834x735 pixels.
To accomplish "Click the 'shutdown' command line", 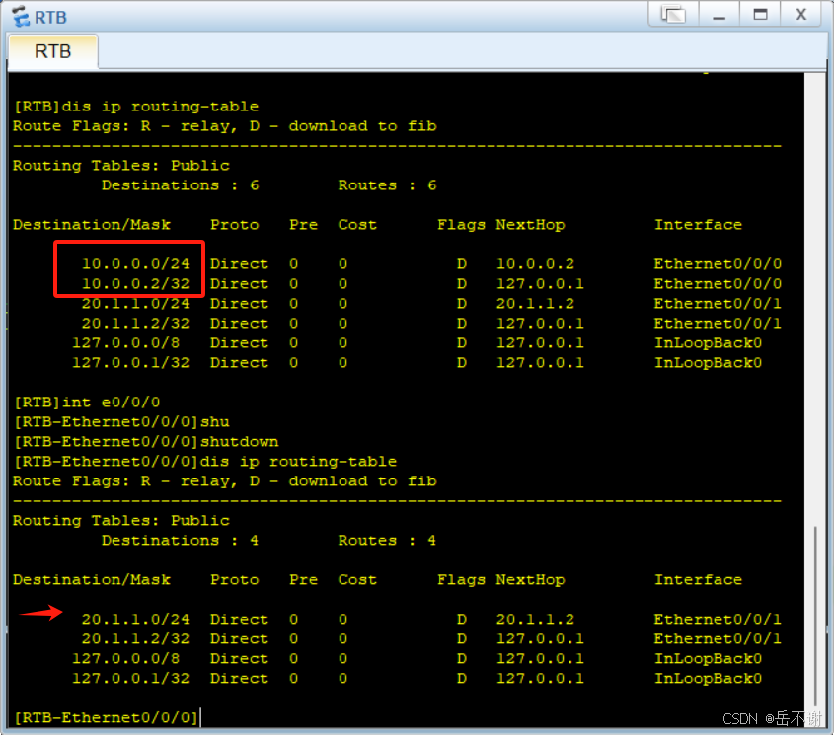I will tap(146, 441).
